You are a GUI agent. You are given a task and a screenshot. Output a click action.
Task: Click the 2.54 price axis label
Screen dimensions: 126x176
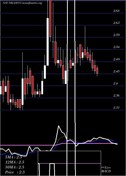click(x=116, y=47)
